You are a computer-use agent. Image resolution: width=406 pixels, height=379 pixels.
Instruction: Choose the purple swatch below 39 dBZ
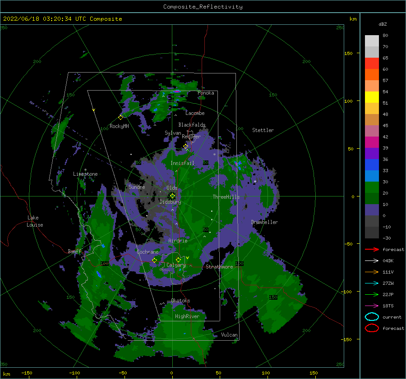click(x=372, y=153)
